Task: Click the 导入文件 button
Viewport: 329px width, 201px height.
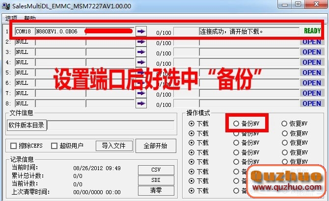Action: pyautogui.click(x=114, y=146)
